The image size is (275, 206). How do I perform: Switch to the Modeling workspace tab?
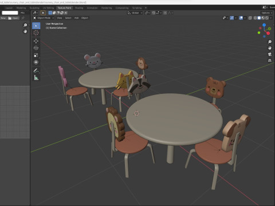[x=21, y=8]
